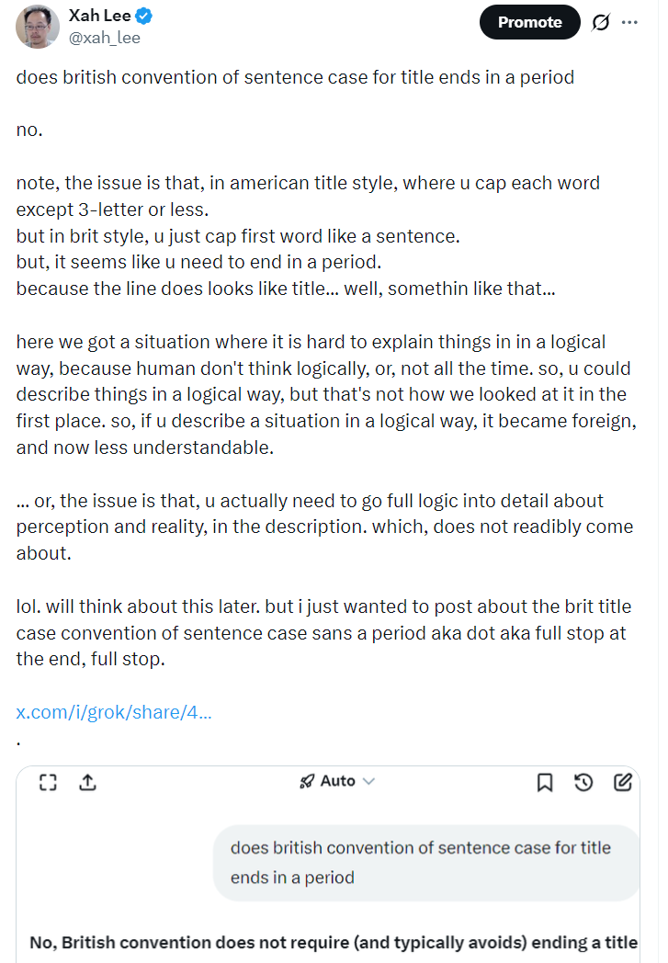The height and width of the screenshot is (963, 668).
Task: Open the Grok chat history icon
Action: click(583, 782)
